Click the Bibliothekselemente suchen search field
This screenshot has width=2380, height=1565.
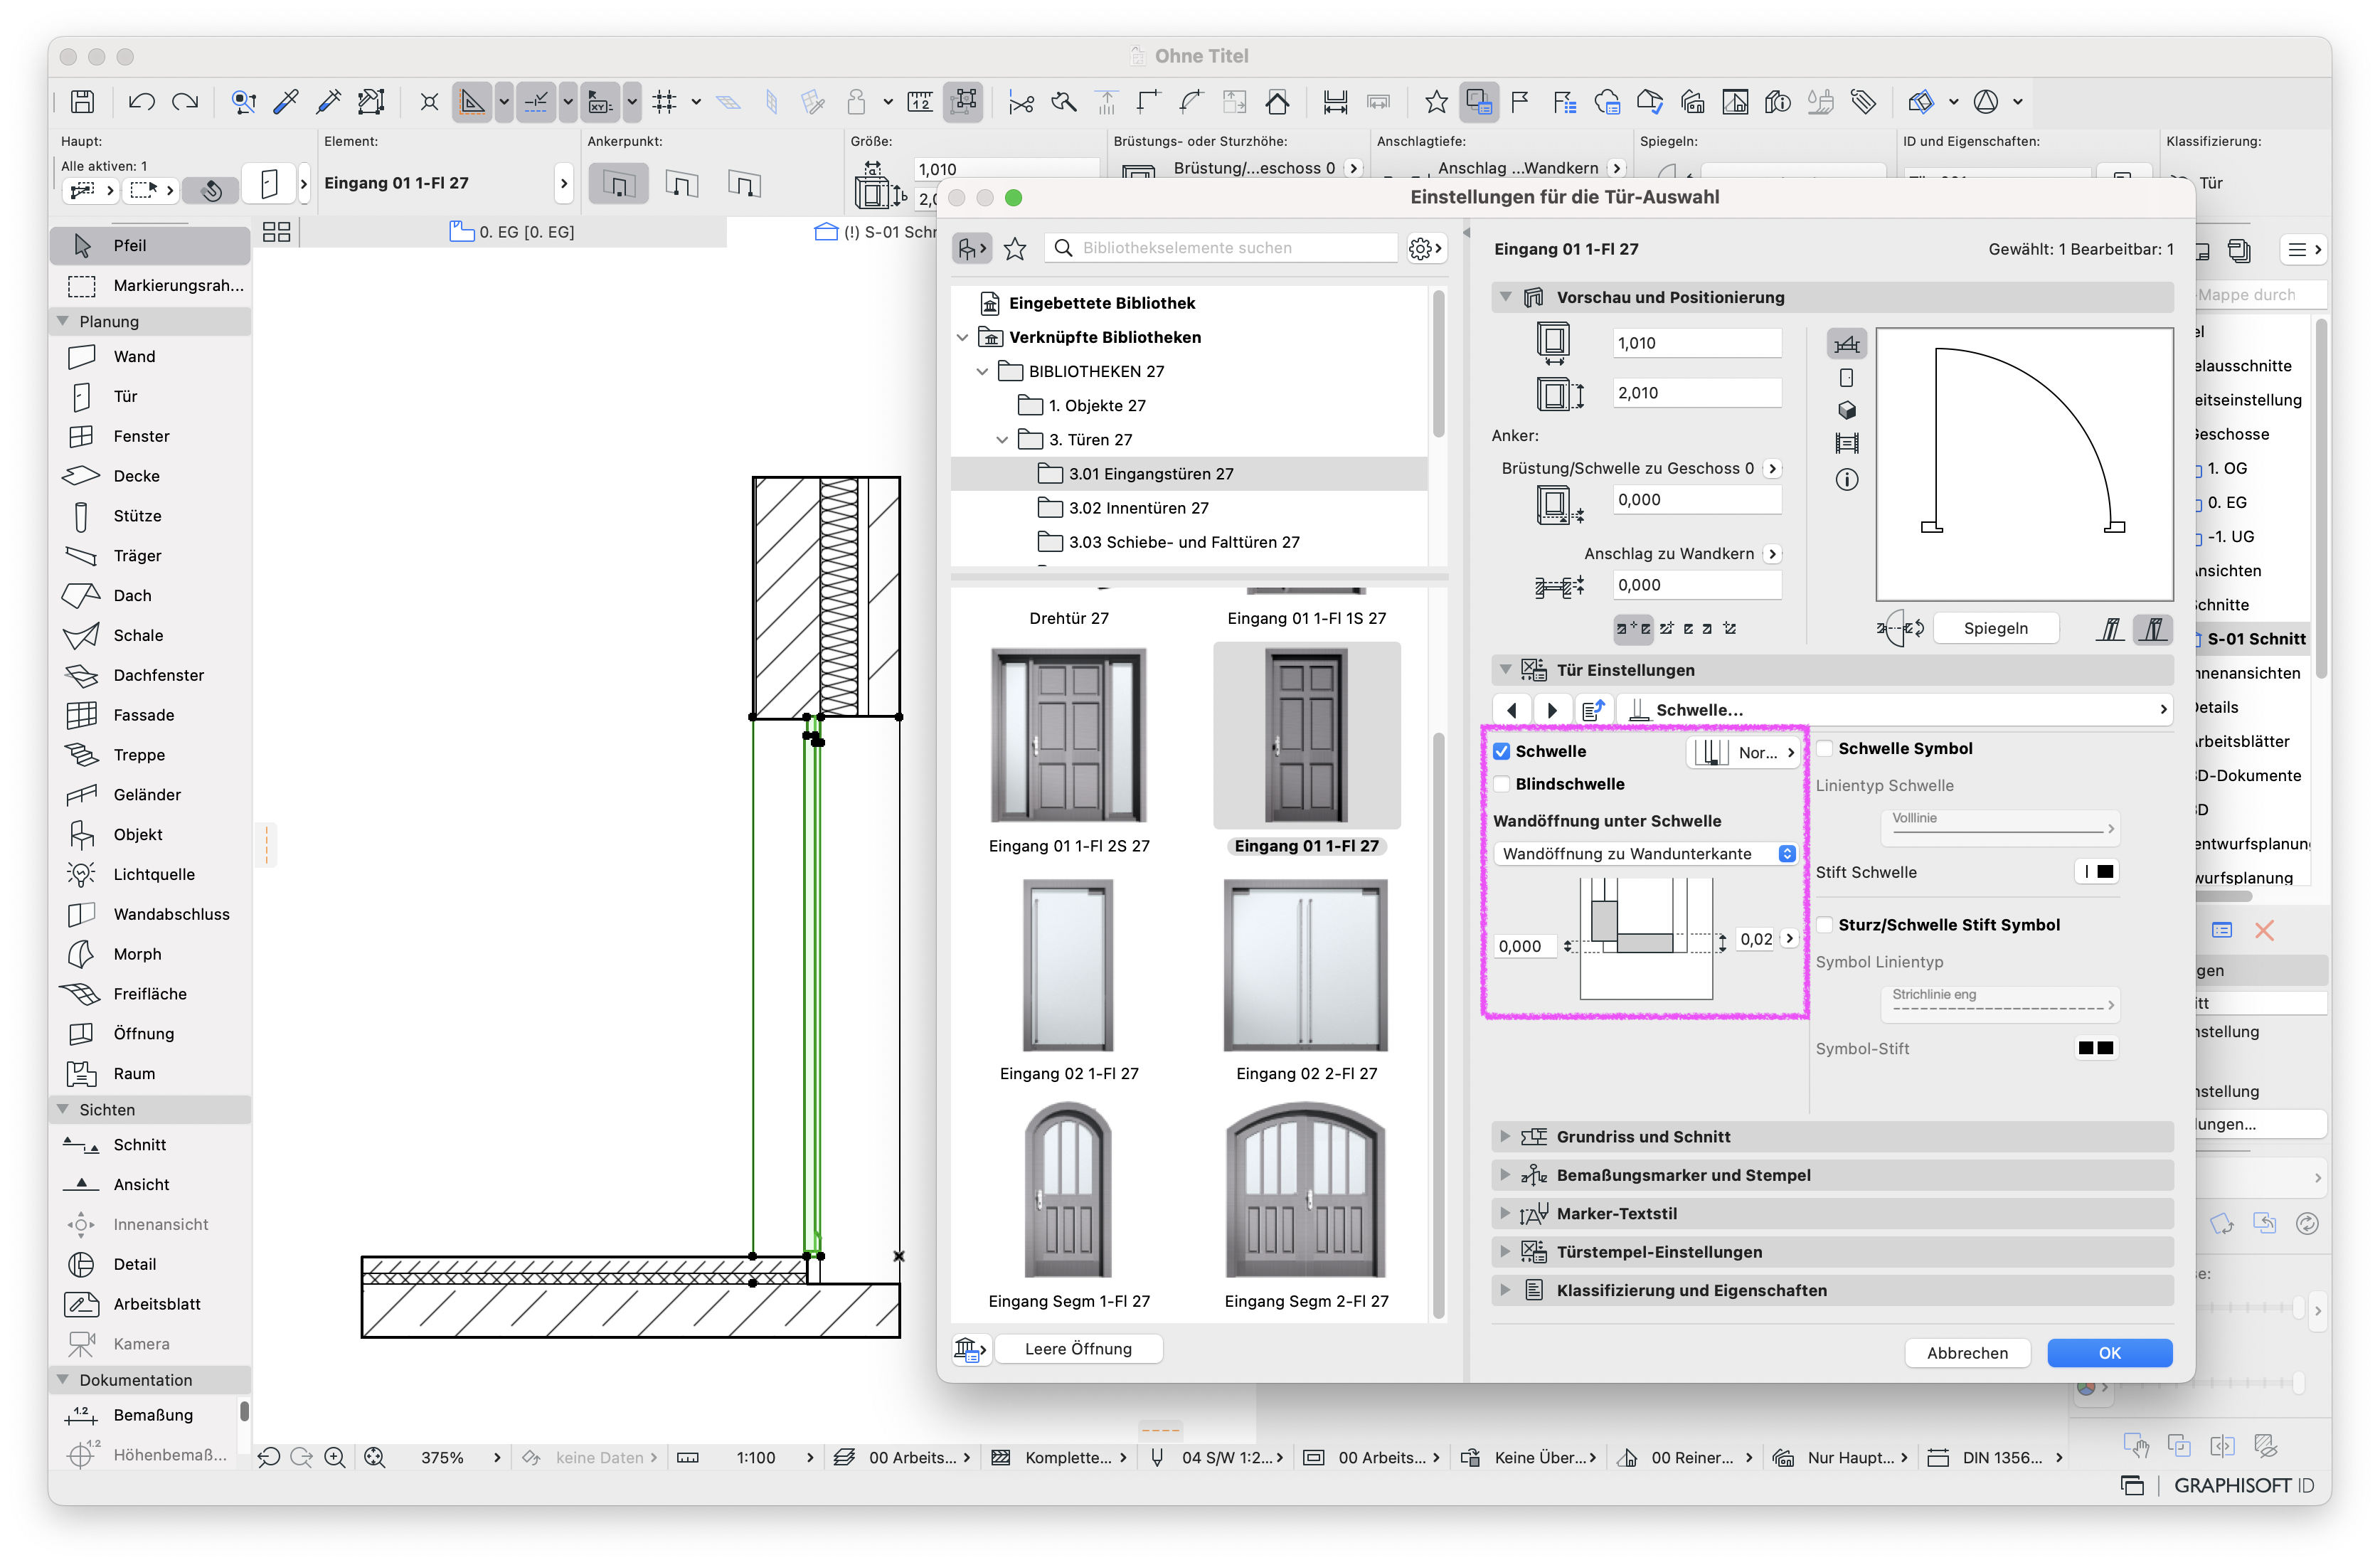click(1220, 248)
